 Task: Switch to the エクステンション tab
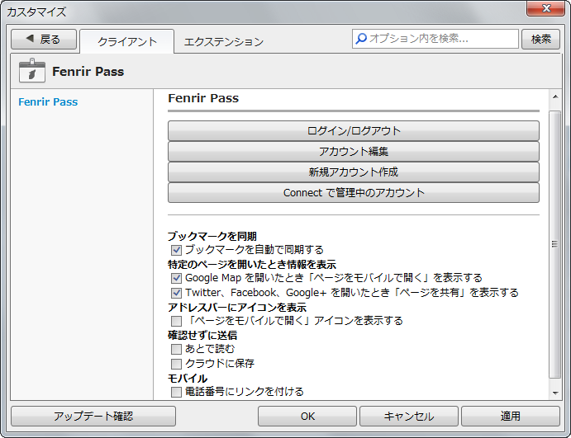tap(224, 41)
